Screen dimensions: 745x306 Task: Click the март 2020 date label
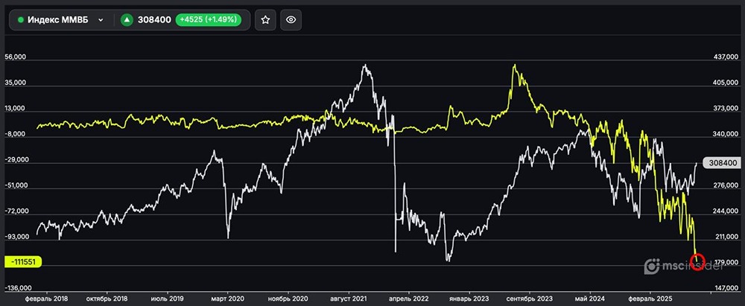tap(227, 299)
